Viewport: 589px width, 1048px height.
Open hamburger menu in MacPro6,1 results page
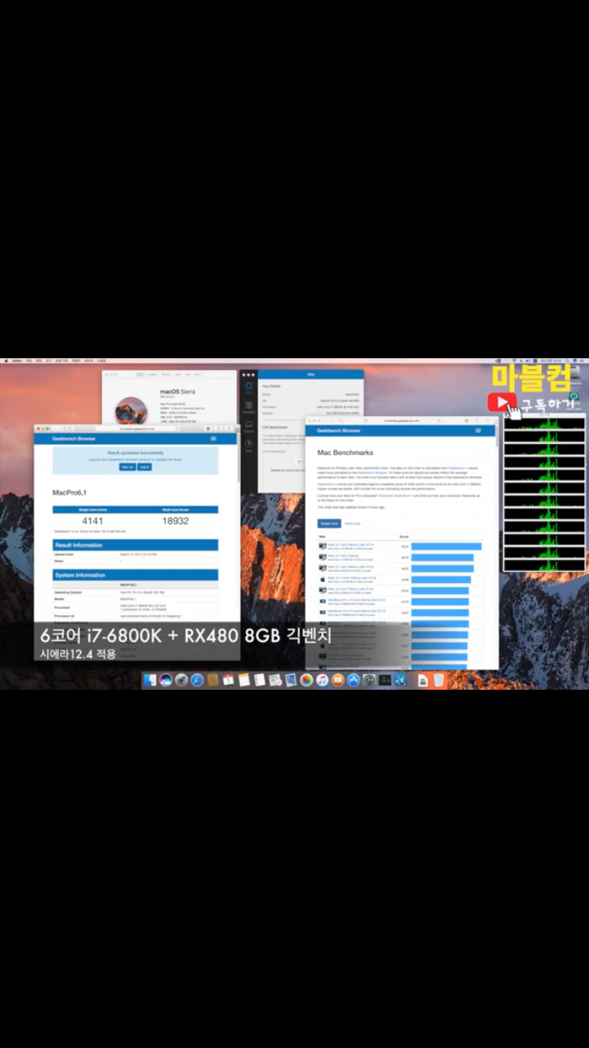[x=214, y=438]
